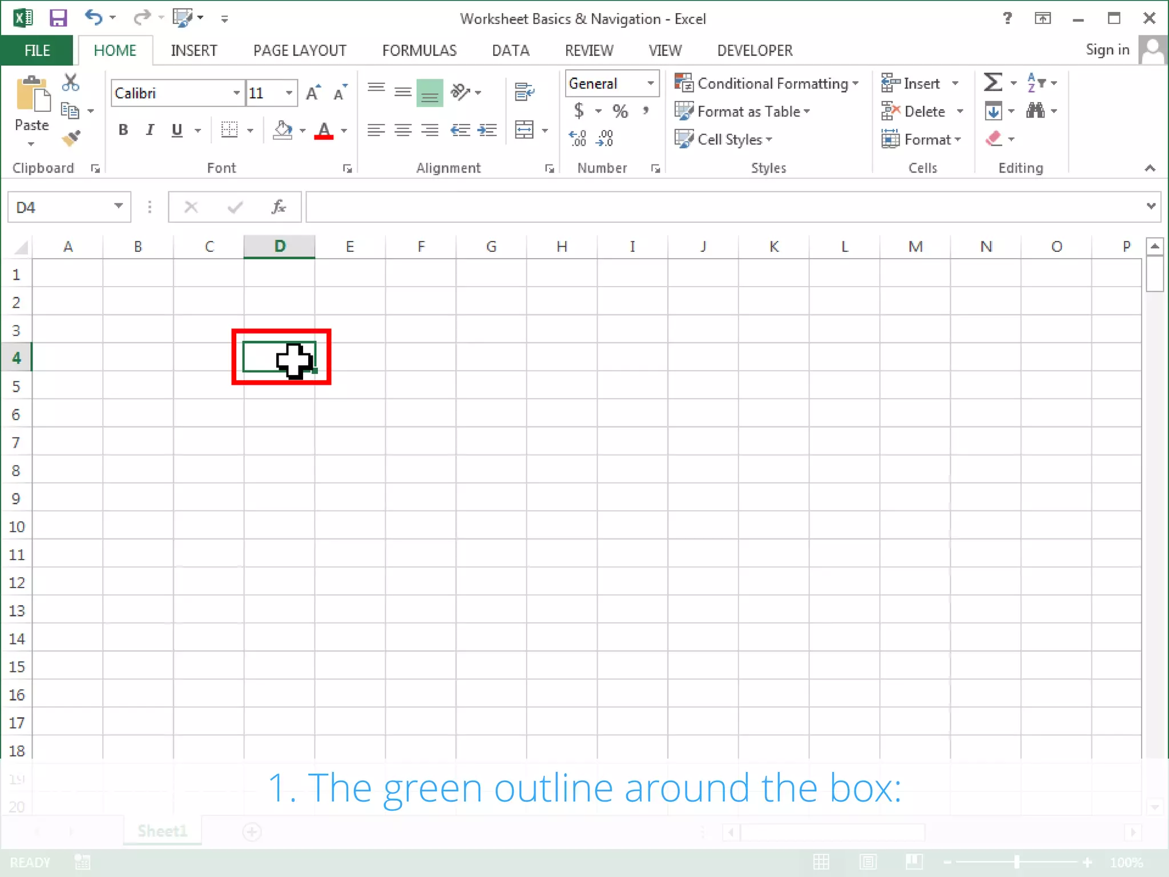Click the Insert Function fx icon
The width and height of the screenshot is (1169, 877).
click(279, 207)
